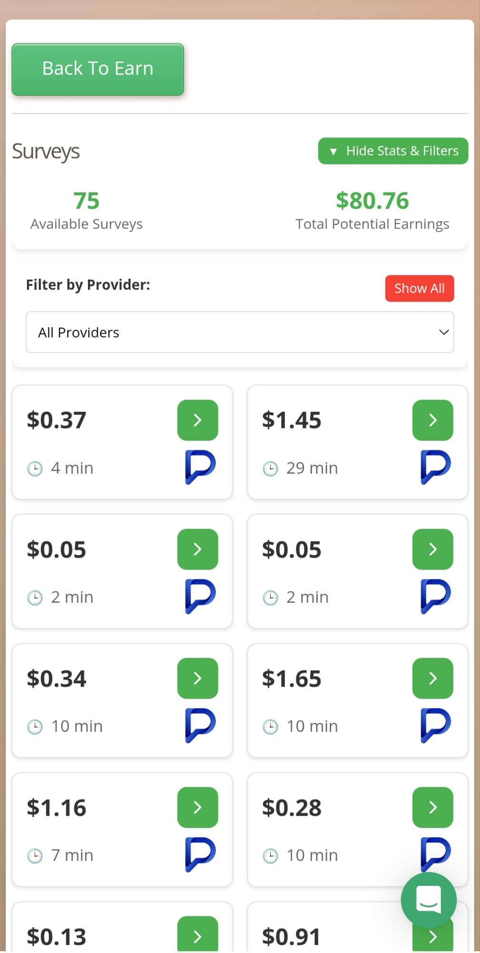The image size is (480, 953).
Task: Start the $0.37 survey with green arrow
Action: pyautogui.click(x=197, y=420)
